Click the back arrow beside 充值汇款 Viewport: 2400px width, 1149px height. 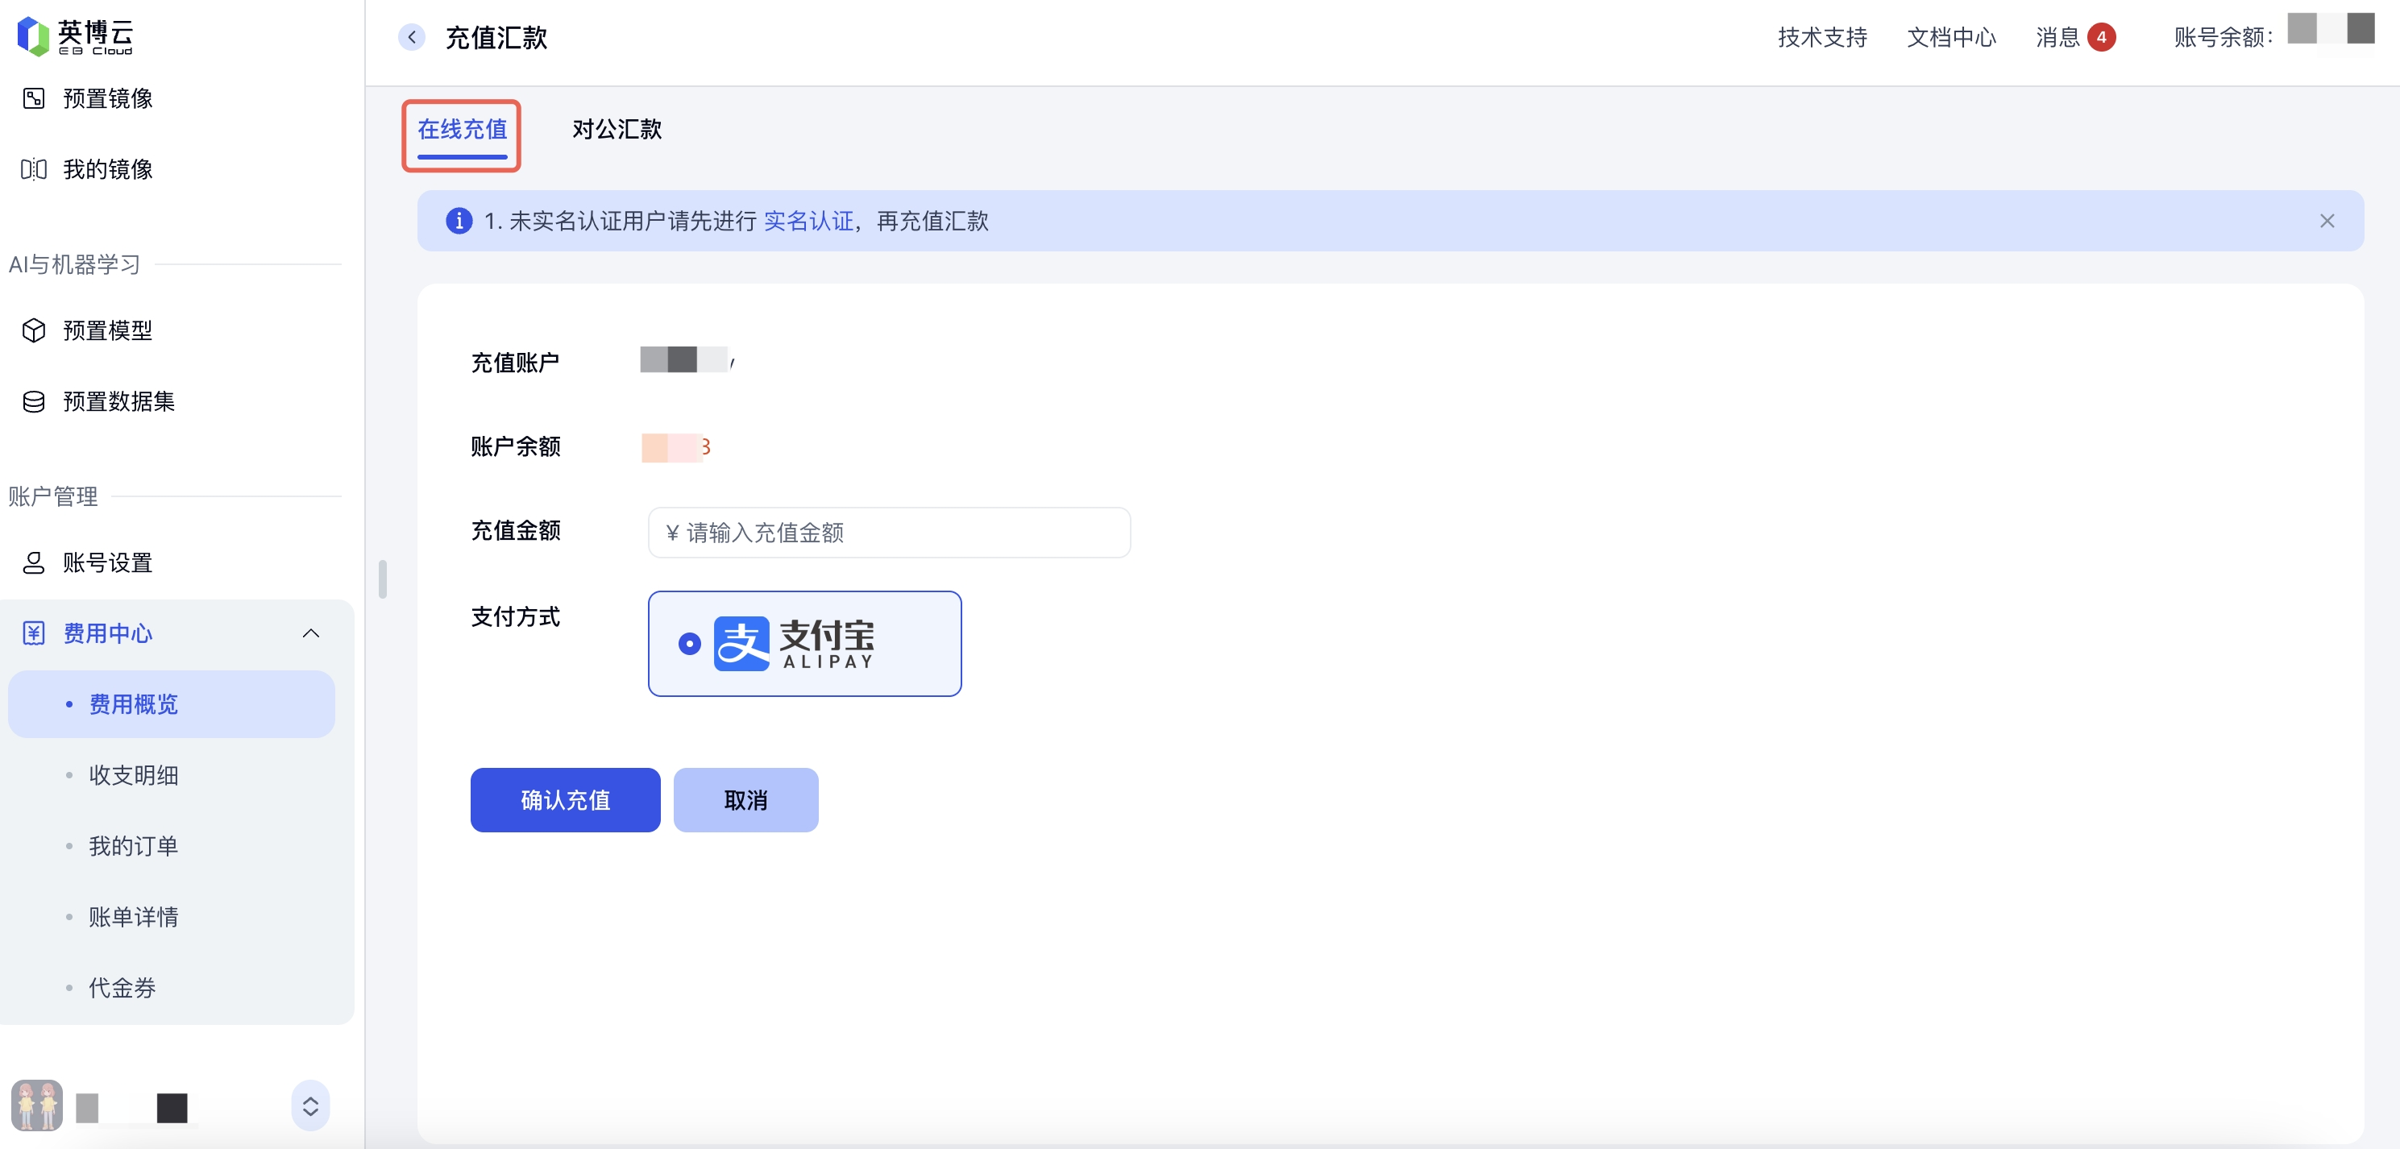point(412,37)
